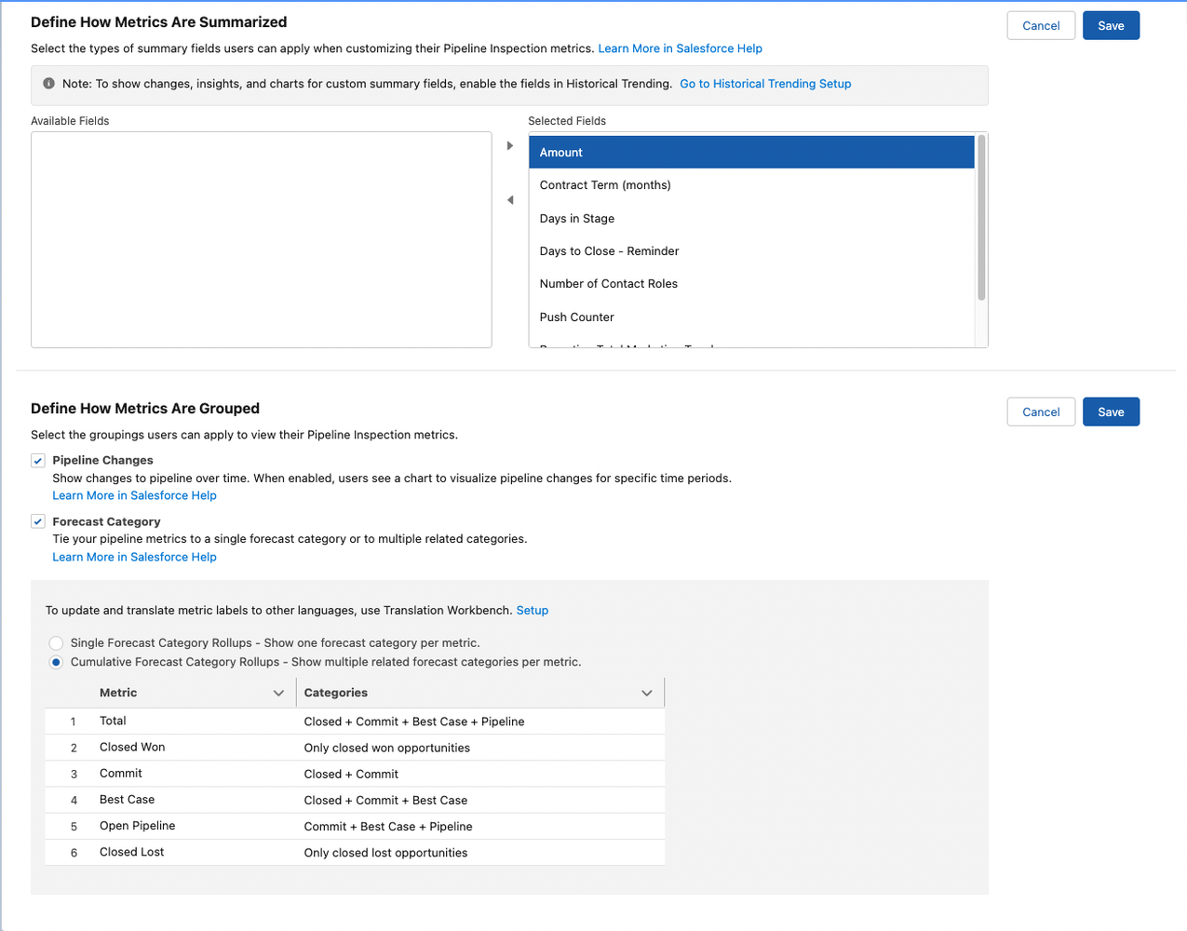The height and width of the screenshot is (931, 1187).
Task: Select Contract Term (months) in Selected Fields
Action: (x=751, y=185)
